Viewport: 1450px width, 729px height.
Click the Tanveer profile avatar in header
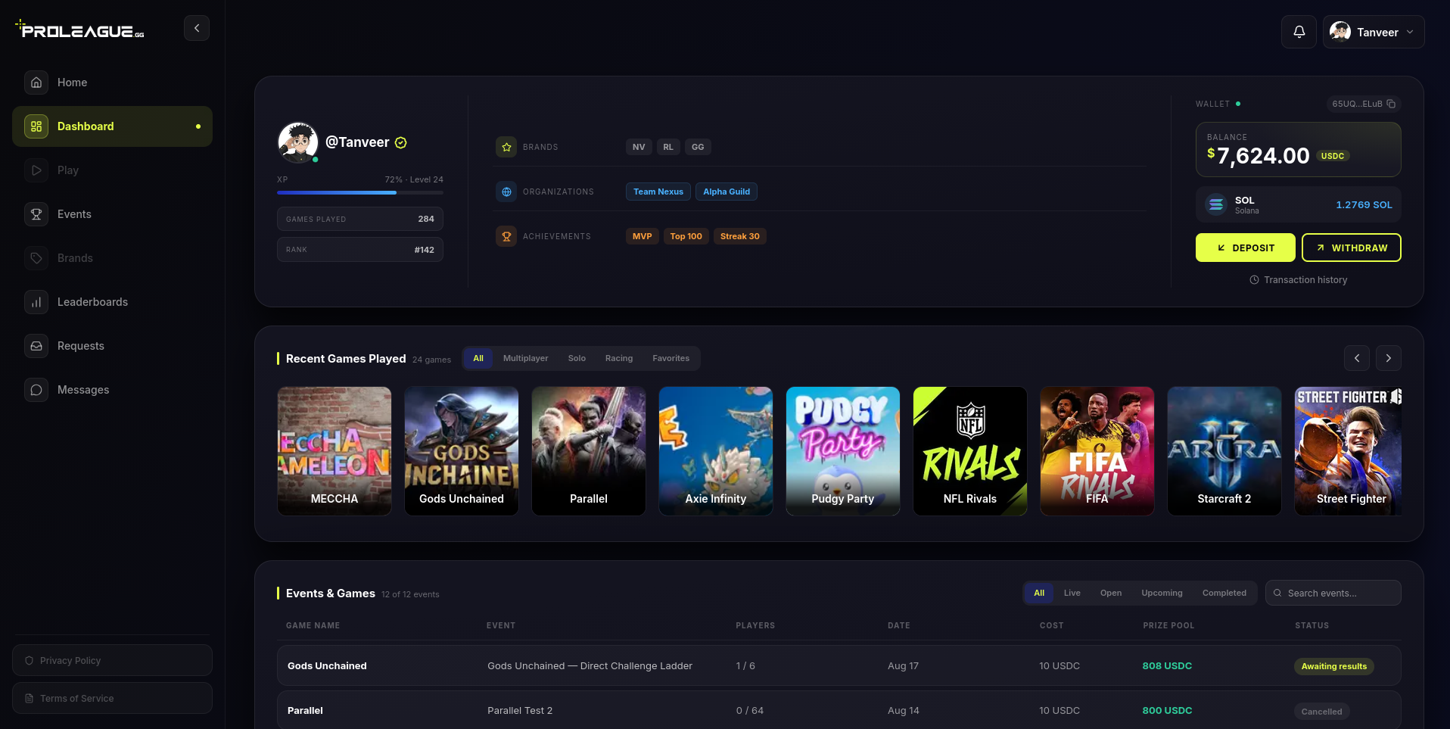1340,32
